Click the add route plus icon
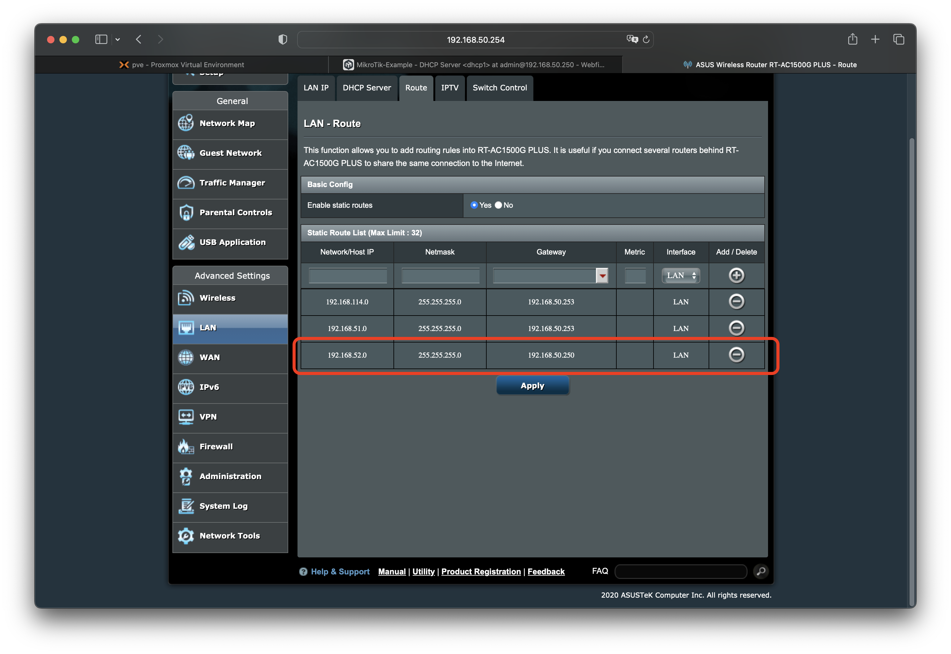The image size is (951, 654). (736, 275)
